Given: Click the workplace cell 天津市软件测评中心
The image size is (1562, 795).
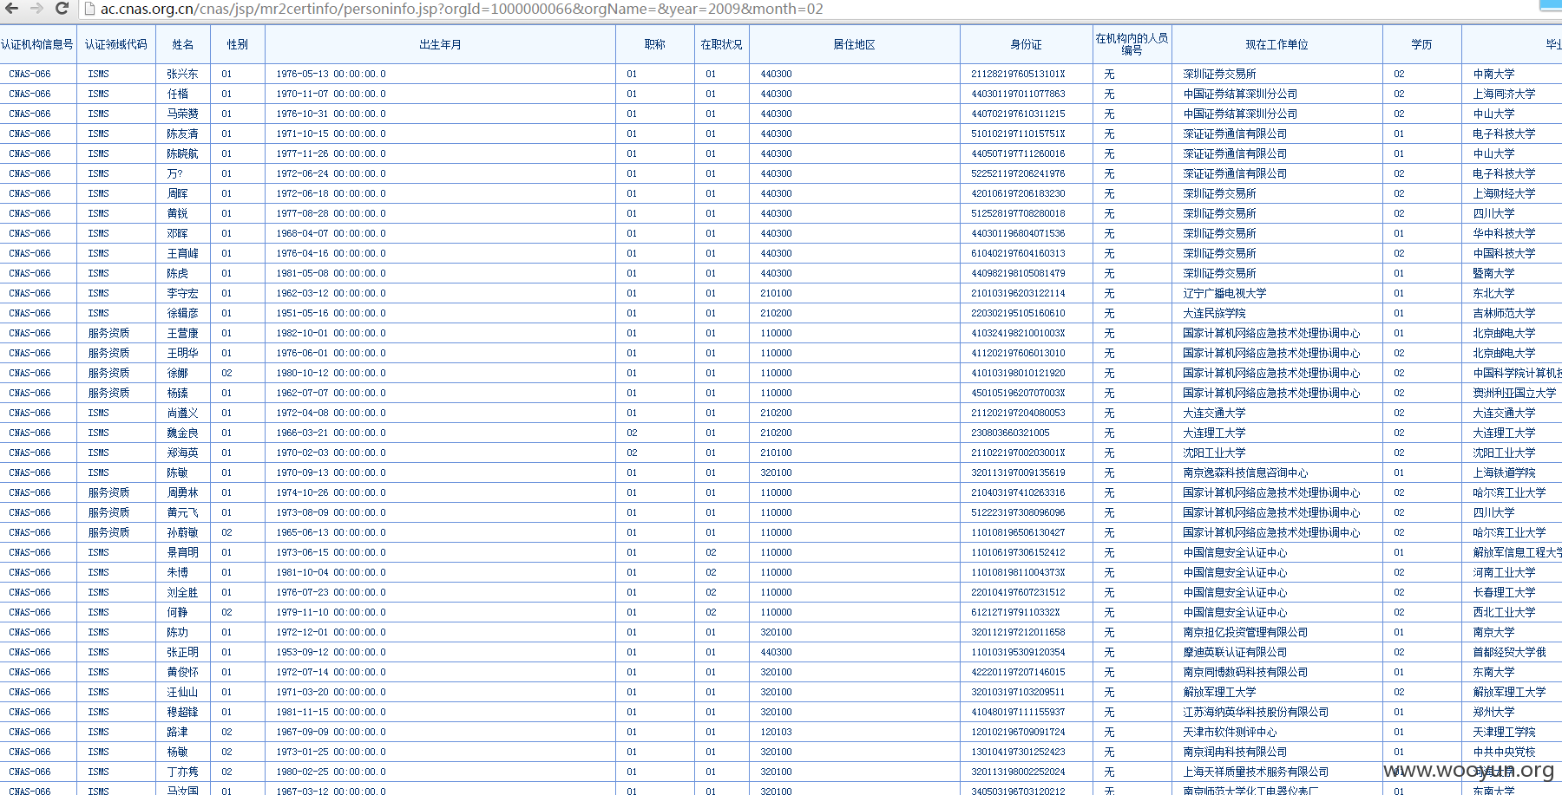Looking at the screenshot, I should [1230, 732].
